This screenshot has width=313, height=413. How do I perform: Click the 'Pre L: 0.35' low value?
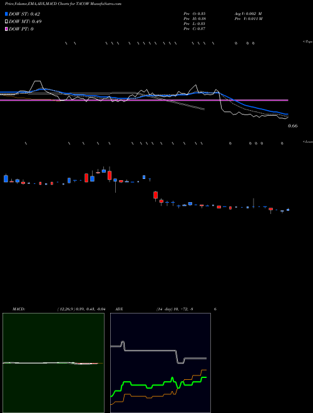pyautogui.click(x=195, y=24)
